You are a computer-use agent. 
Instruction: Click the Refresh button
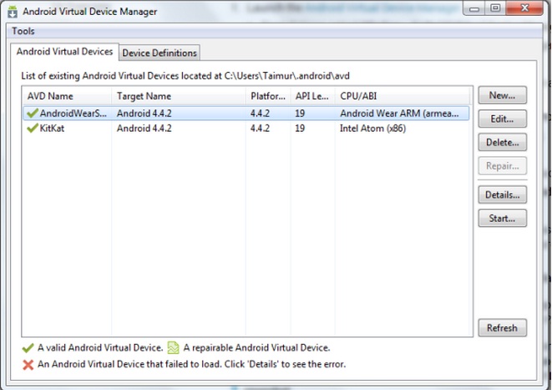coord(502,327)
